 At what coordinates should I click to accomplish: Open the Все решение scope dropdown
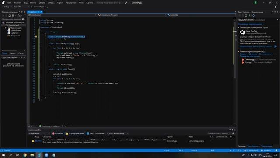(38, 133)
